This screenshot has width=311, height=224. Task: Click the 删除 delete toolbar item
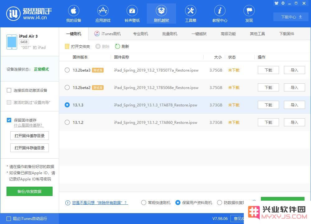[103, 46]
